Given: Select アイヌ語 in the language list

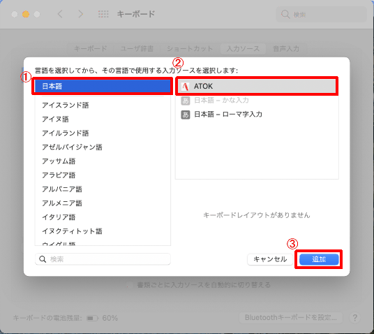Looking at the screenshot, I should tap(103, 119).
